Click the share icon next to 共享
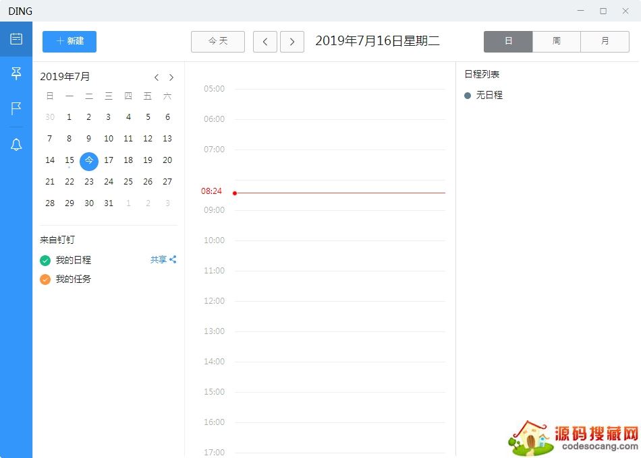The image size is (641, 458). click(x=173, y=259)
